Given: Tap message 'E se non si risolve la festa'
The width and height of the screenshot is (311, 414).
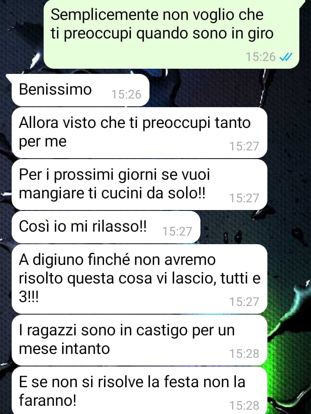Looking at the screenshot, I should pyautogui.click(x=140, y=390).
